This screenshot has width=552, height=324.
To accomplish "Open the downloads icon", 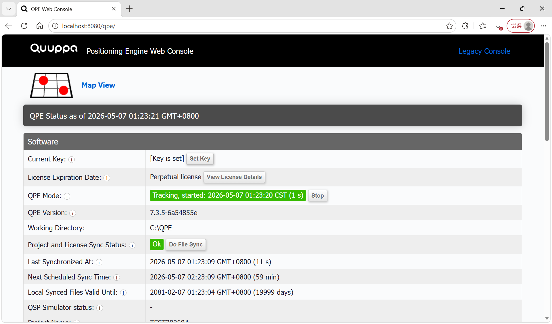I will click(x=499, y=26).
